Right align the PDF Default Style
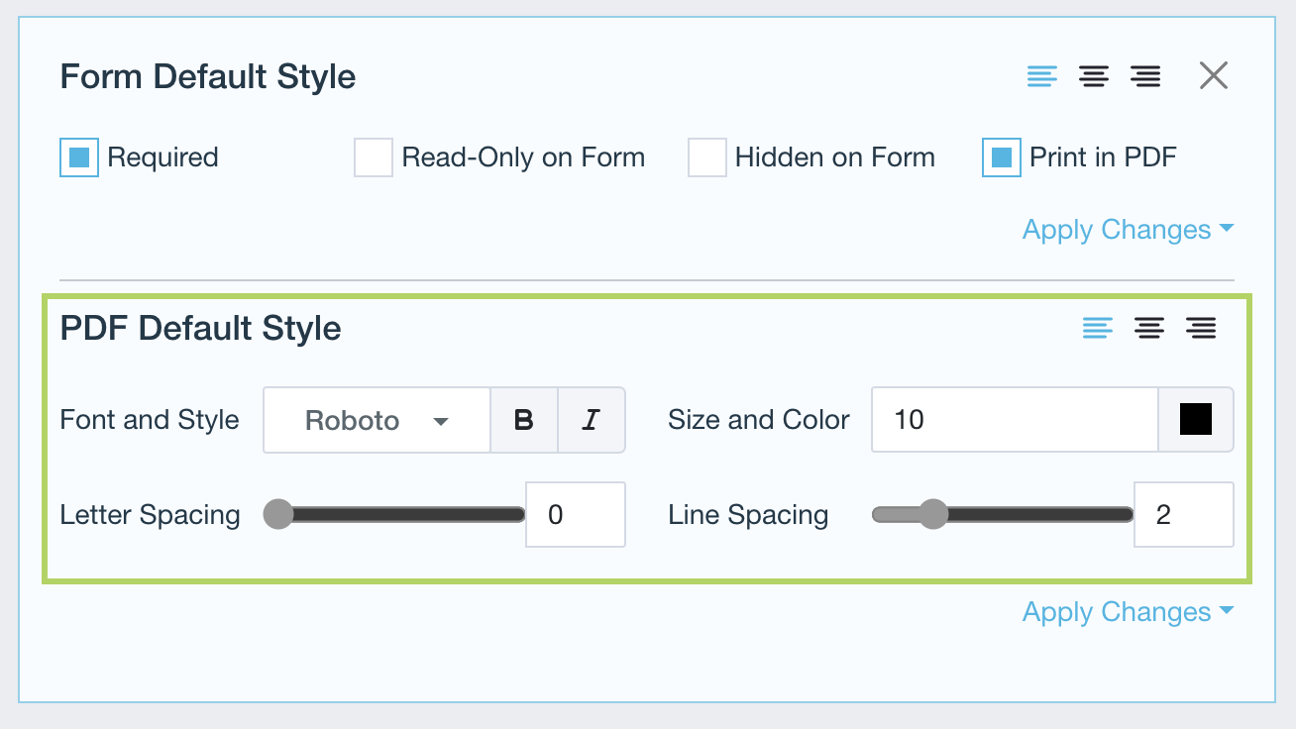 pyautogui.click(x=1201, y=328)
